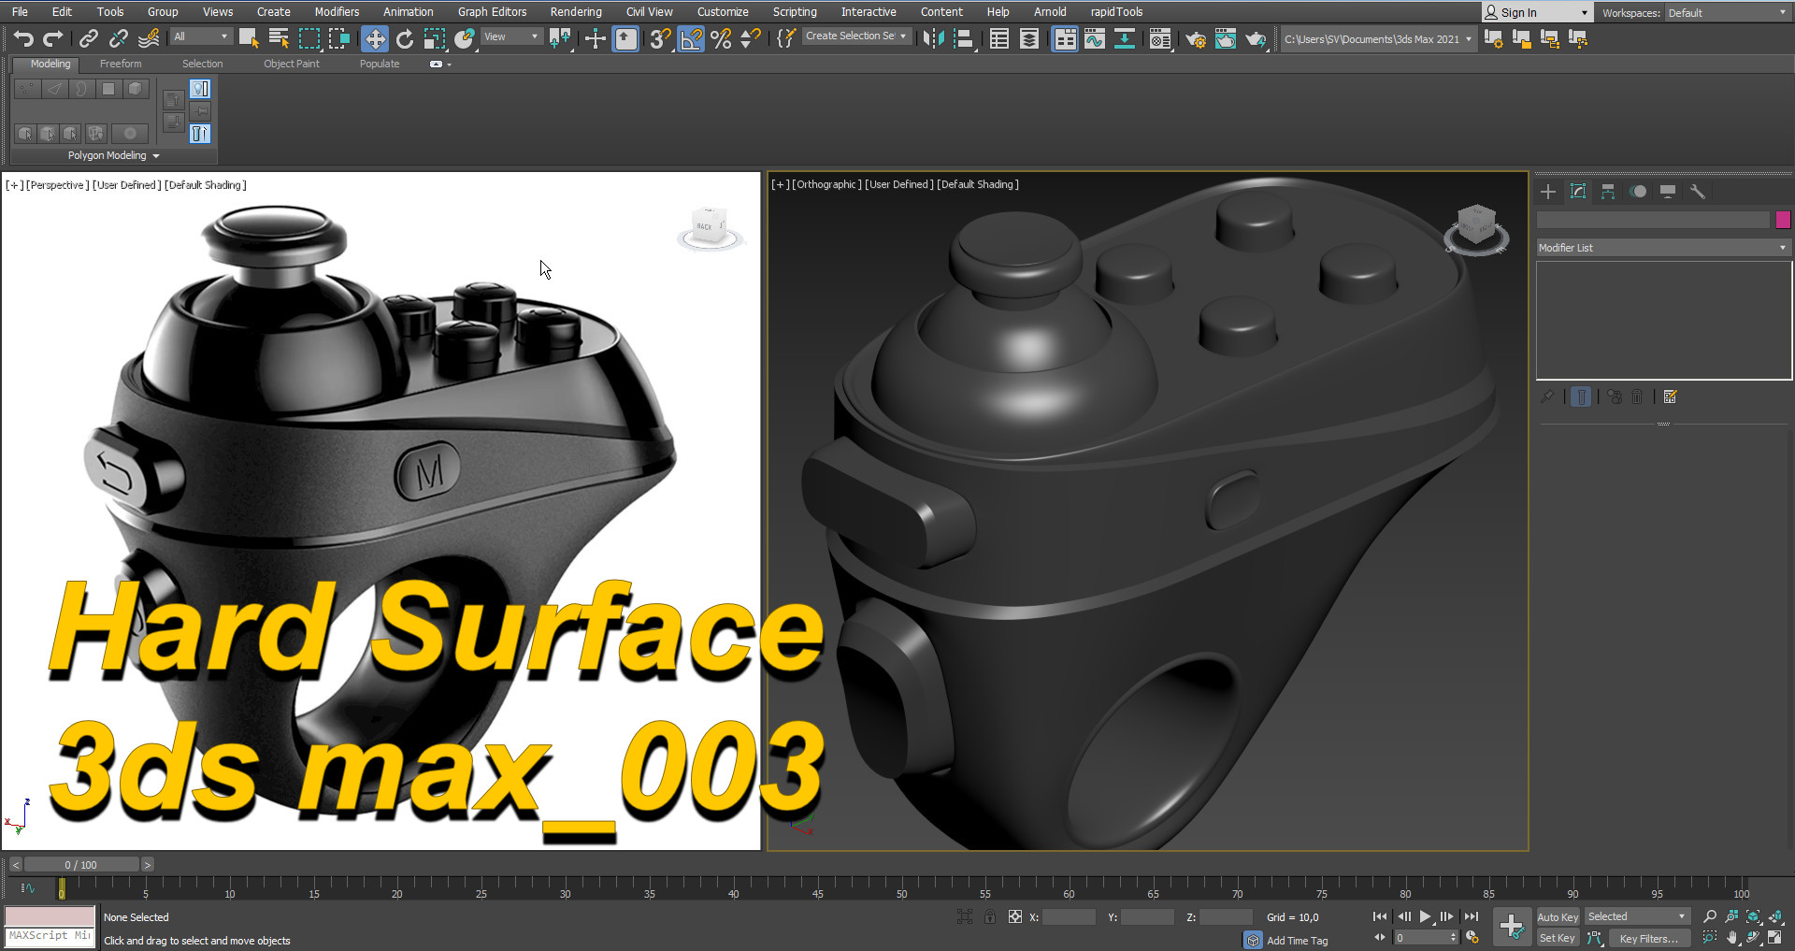
Task: Click Add Time Tag
Action: point(1297,941)
